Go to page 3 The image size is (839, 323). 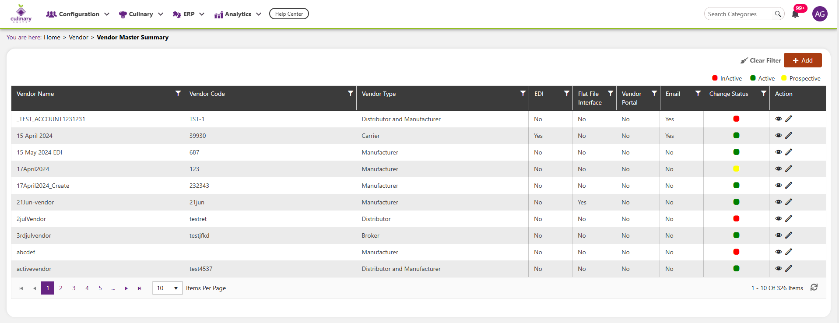(74, 288)
